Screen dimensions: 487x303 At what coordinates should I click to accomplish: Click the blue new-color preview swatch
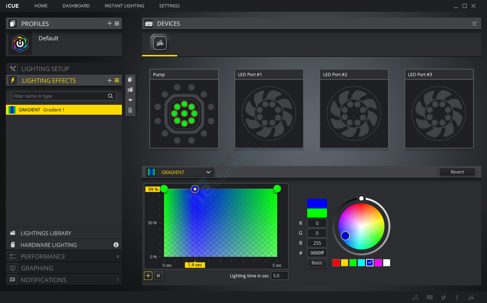pos(317,204)
